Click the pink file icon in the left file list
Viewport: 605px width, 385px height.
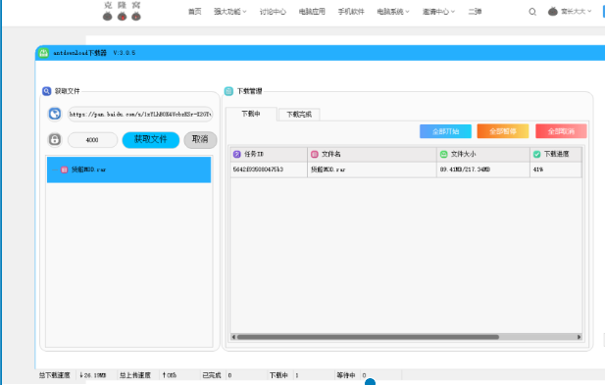point(65,169)
